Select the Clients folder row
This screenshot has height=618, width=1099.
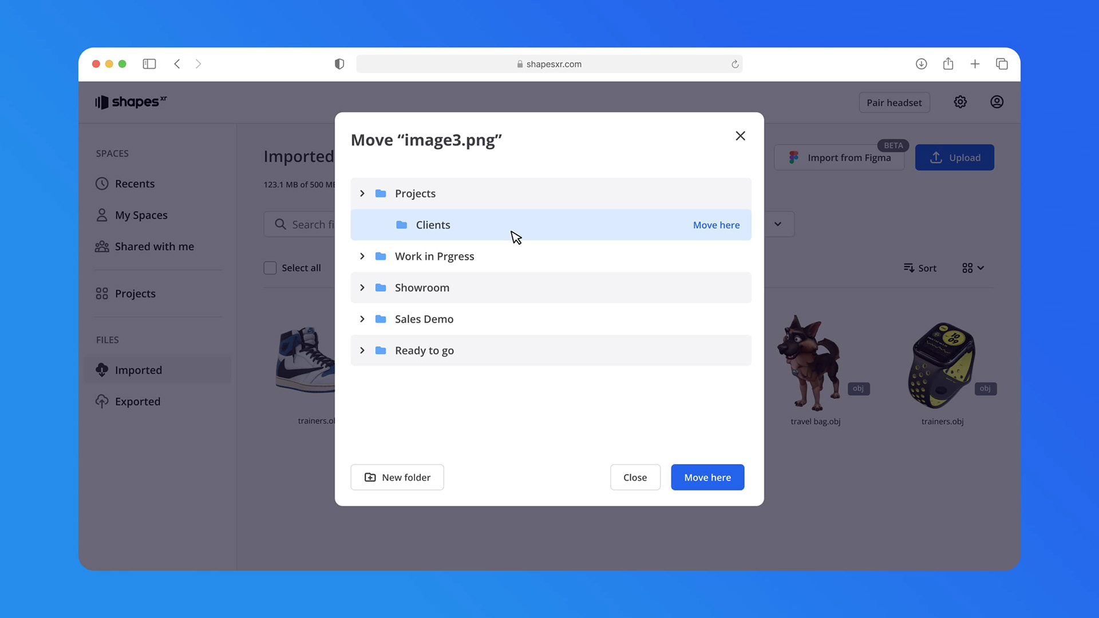[x=433, y=225]
